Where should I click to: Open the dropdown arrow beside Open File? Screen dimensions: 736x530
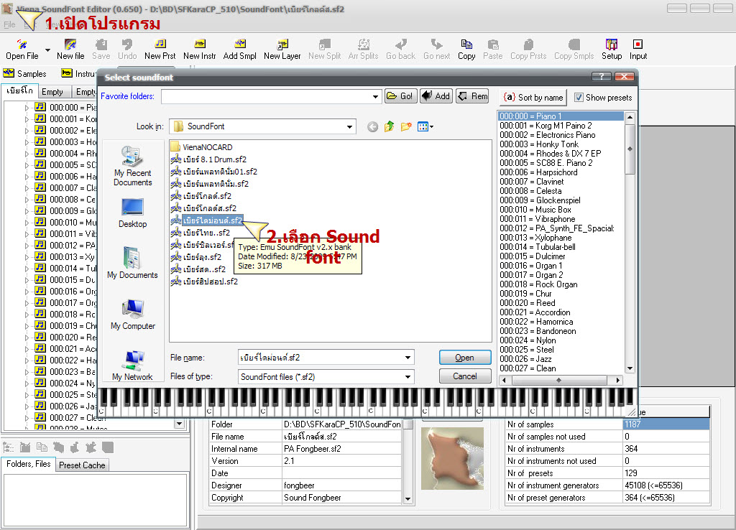click(47, 50)
